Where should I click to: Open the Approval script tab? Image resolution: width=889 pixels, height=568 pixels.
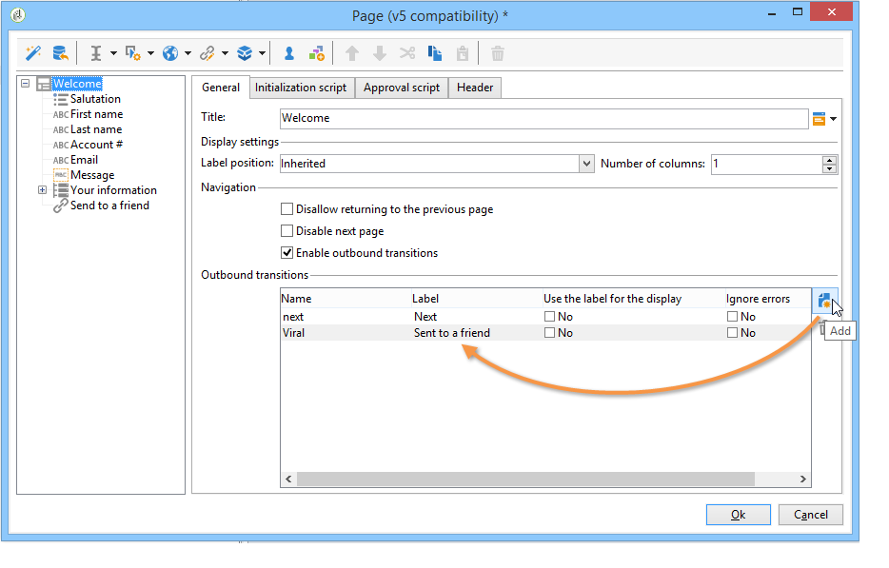tap(401, 88)
